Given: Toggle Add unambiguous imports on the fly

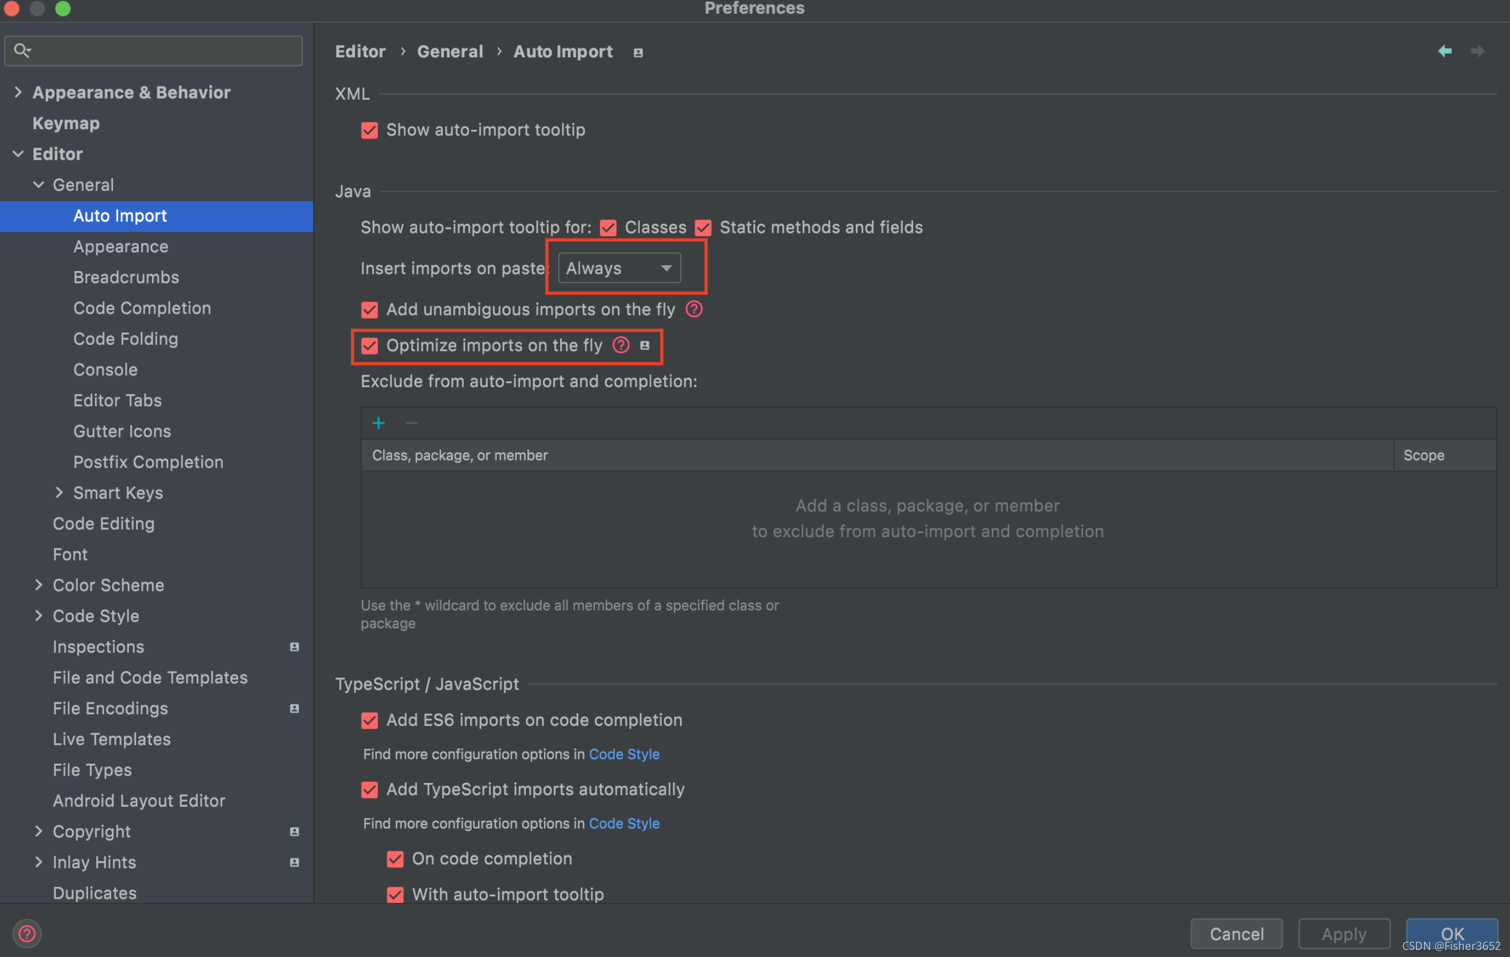Looking at the screenshot, I should (x=369, y=310).
